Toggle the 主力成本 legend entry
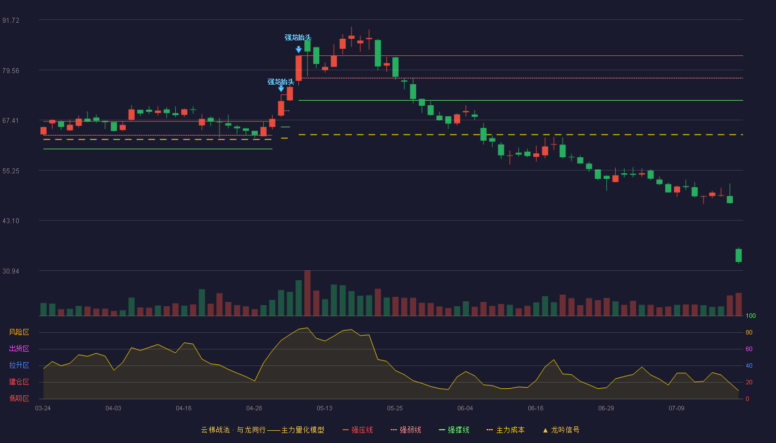This screenshot has height=443, width=776. pyautogui.click(x=505, y=430)
